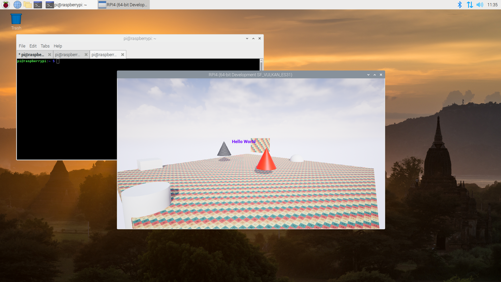This screenshot has height=282, width=501.
Task: Close the third terminal tab
Action: pyautogui.click(x=123, y=55)
